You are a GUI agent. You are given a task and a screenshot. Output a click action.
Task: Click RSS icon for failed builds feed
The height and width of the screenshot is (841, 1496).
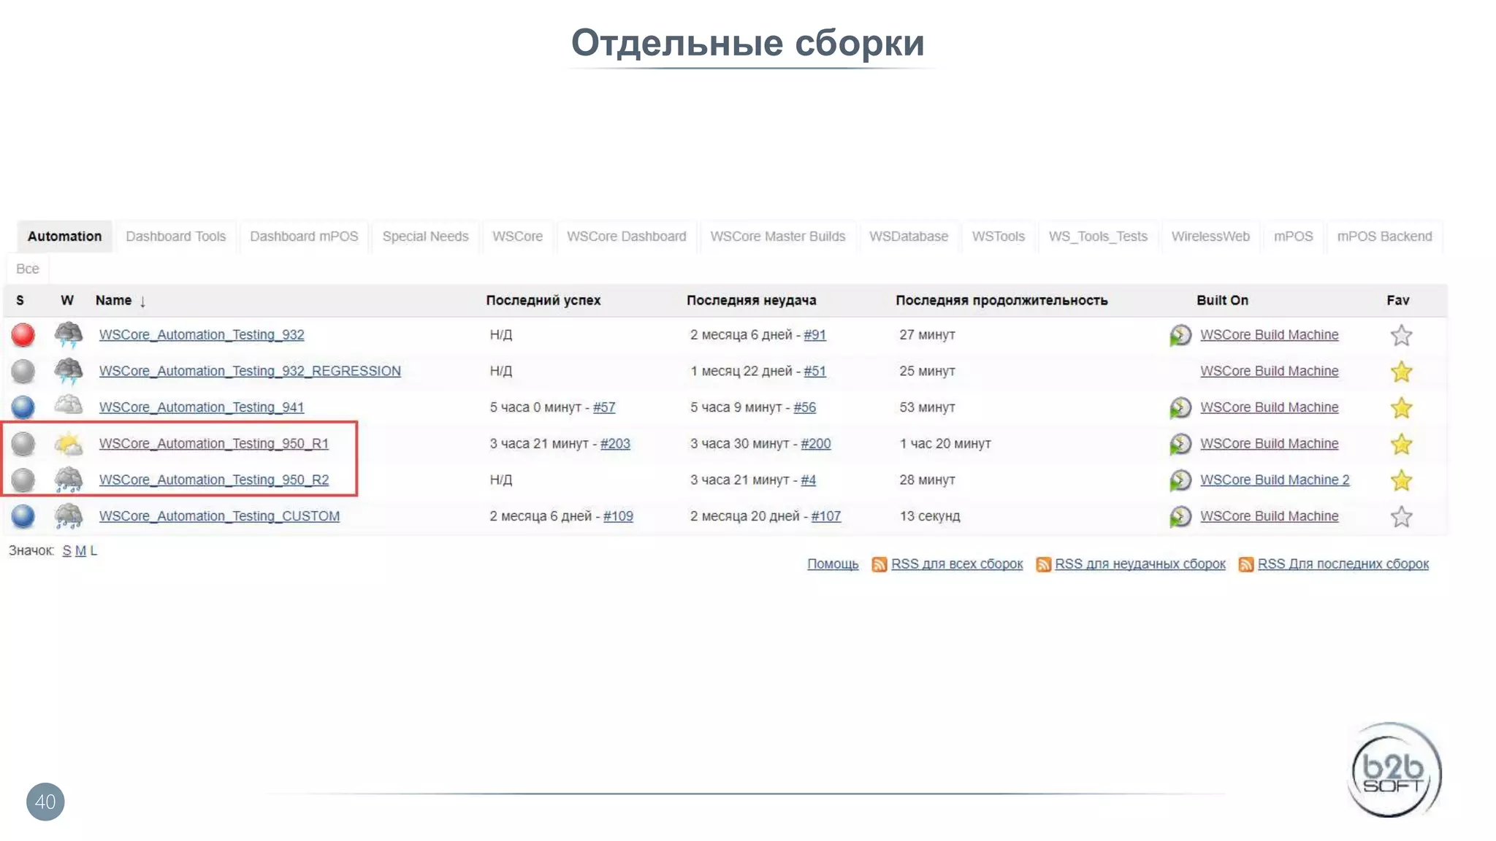1043,564
